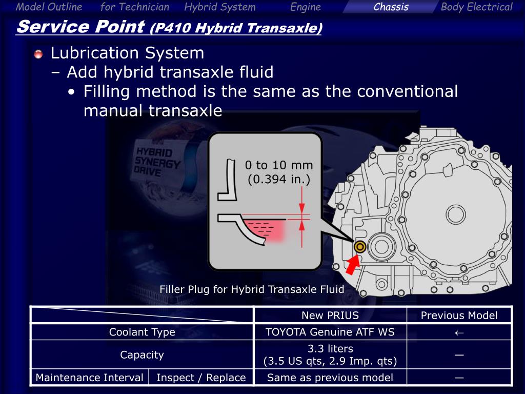
Task: Select the Chassis tab
Action: [x=391, y=7]
